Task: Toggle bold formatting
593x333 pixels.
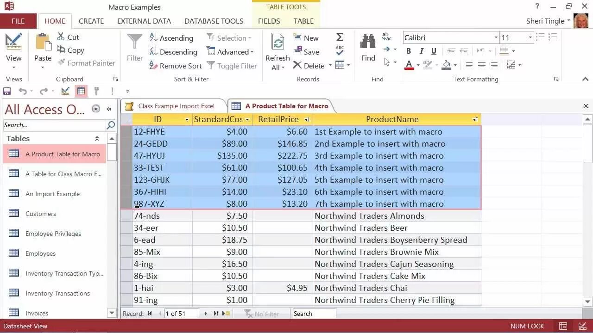Action: [x=409, y=51]
